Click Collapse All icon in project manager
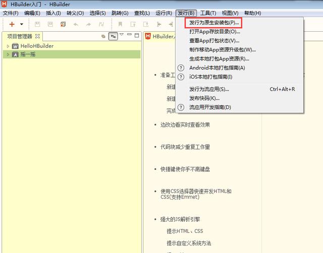 [x=103, y=36]
